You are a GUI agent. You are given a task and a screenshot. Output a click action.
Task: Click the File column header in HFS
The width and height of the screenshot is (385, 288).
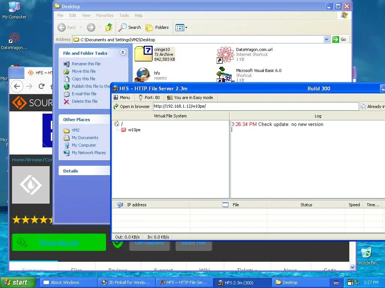[x=228, y=205]
